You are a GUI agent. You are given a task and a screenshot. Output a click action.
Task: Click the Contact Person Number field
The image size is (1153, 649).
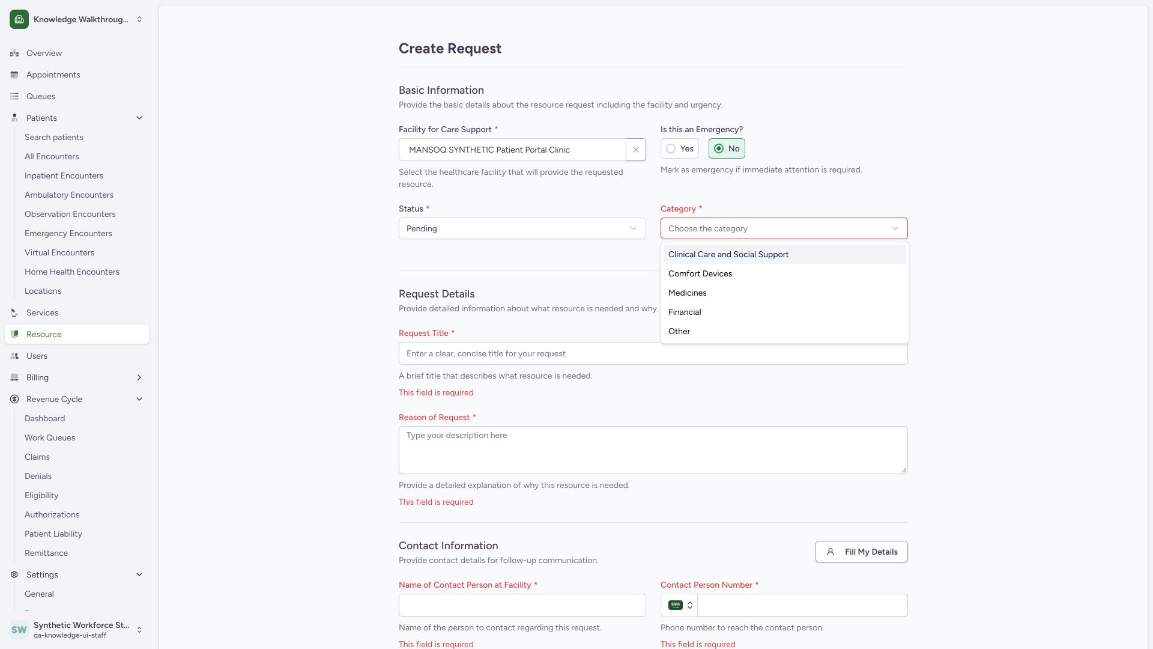tap(802, 605)
